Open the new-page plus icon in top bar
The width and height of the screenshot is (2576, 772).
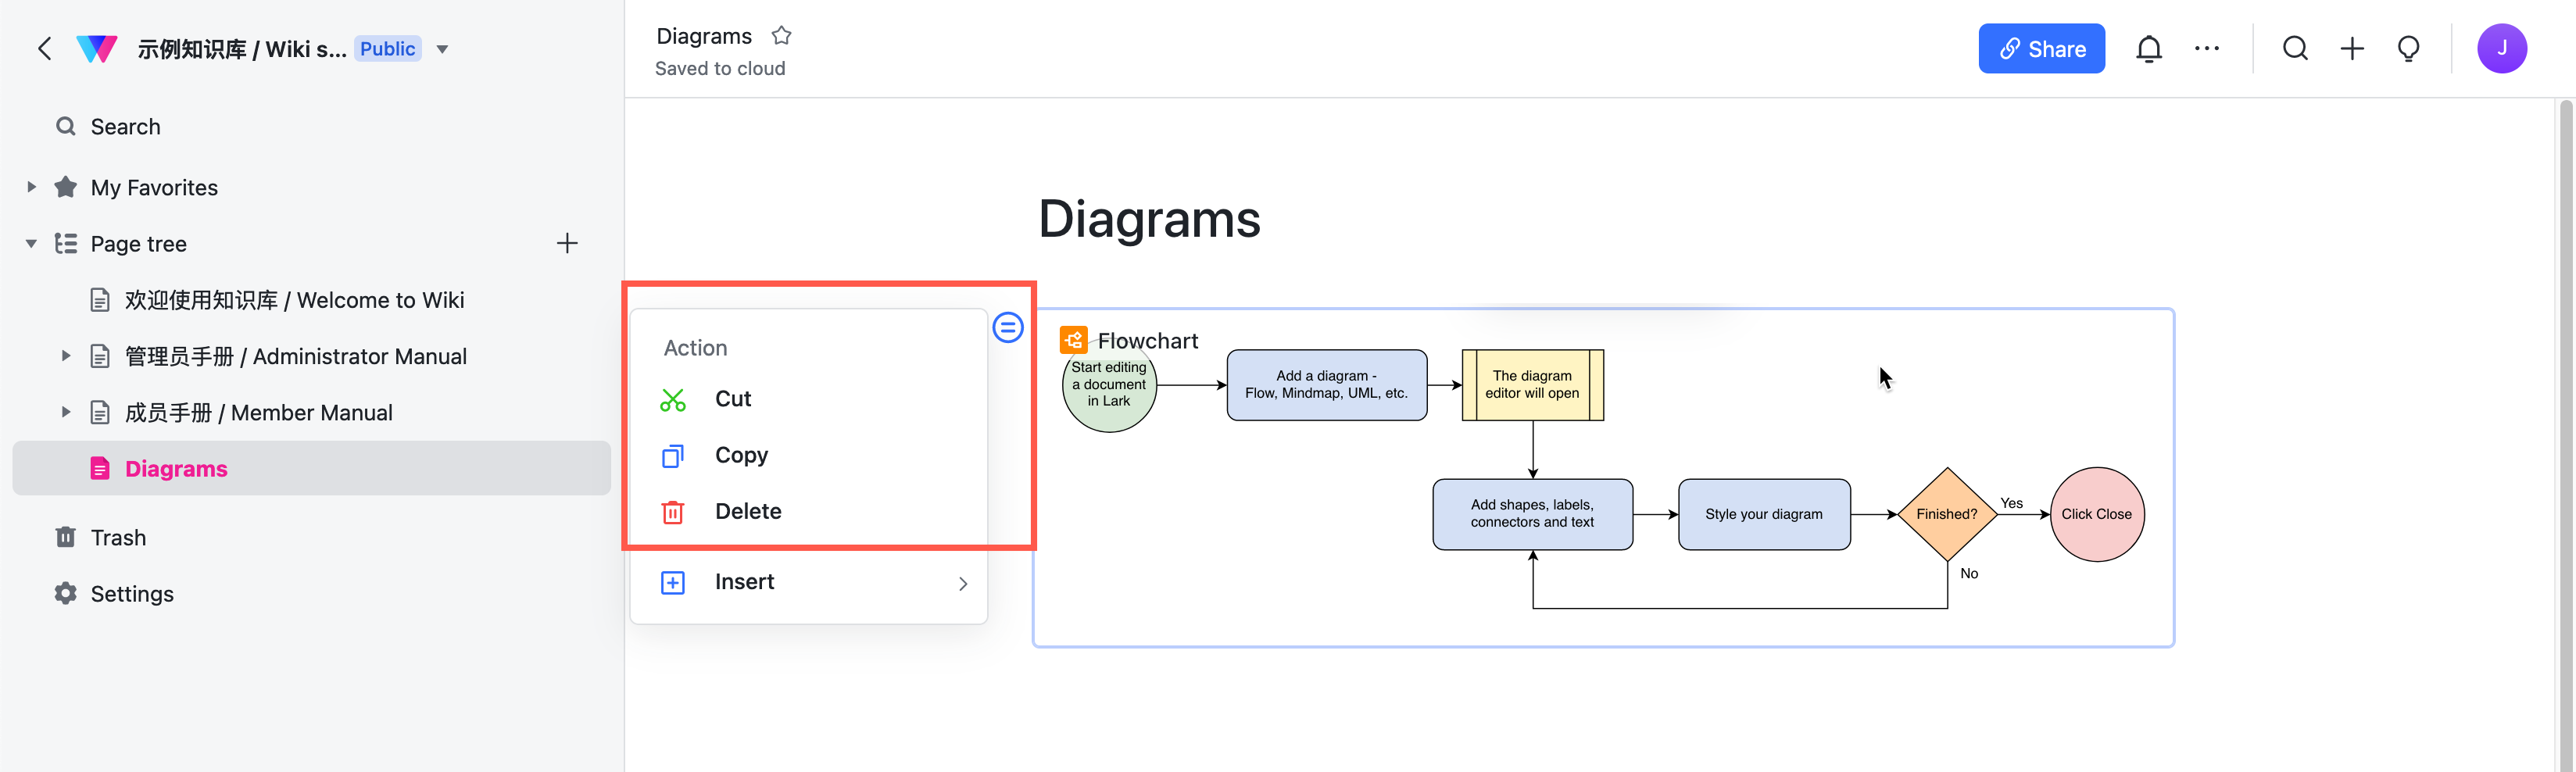2352,48
